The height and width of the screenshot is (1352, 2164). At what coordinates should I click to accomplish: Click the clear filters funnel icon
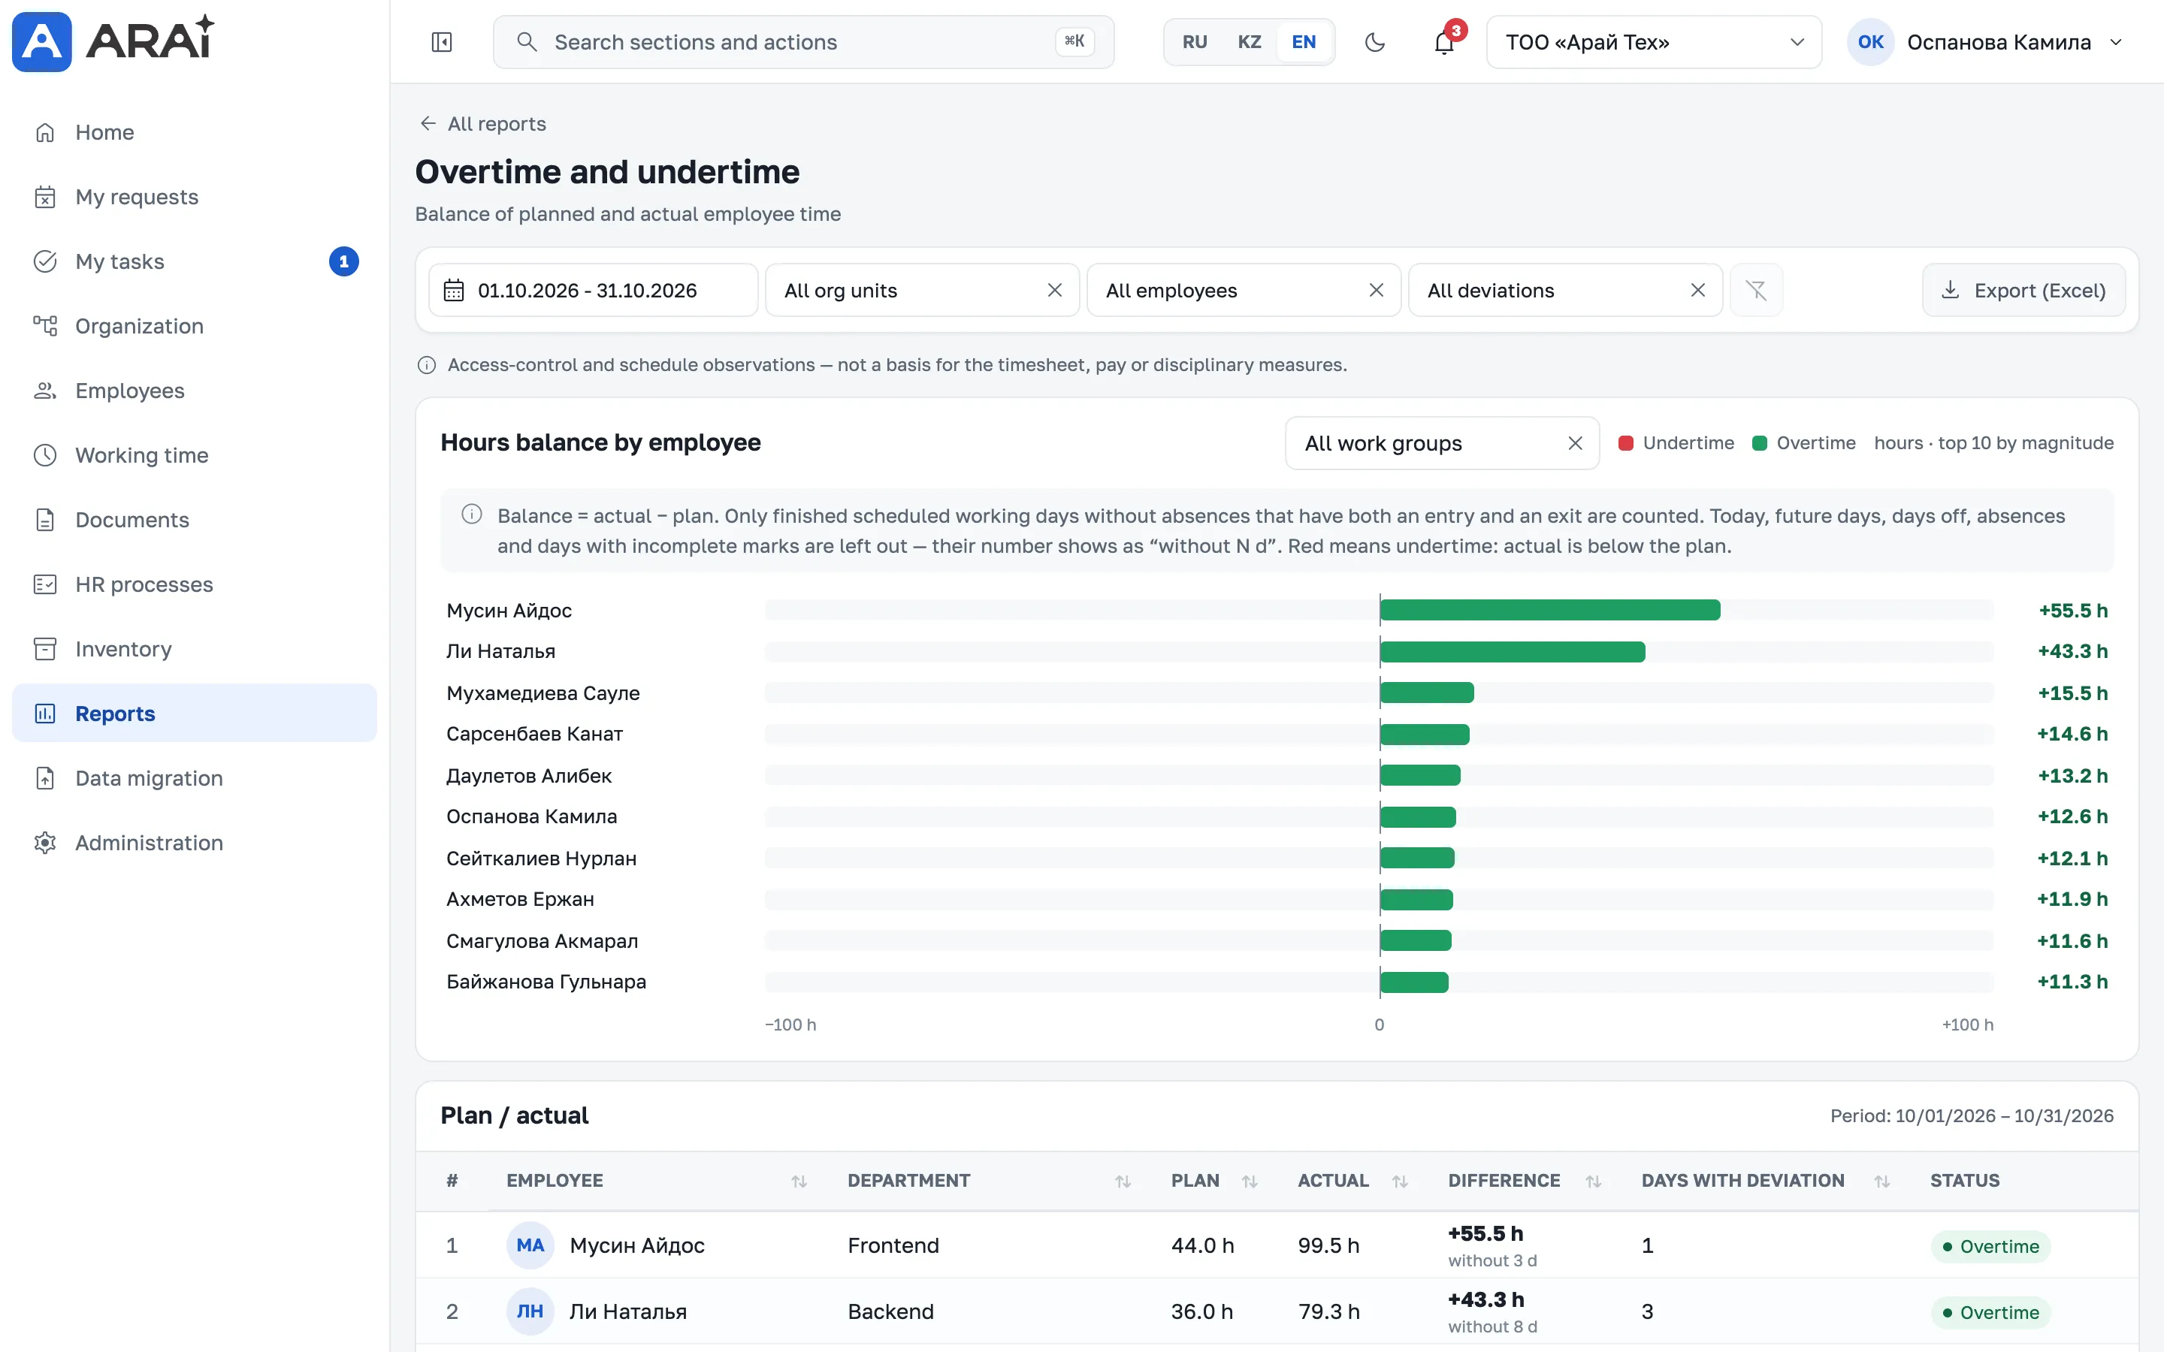point(1755,291)
